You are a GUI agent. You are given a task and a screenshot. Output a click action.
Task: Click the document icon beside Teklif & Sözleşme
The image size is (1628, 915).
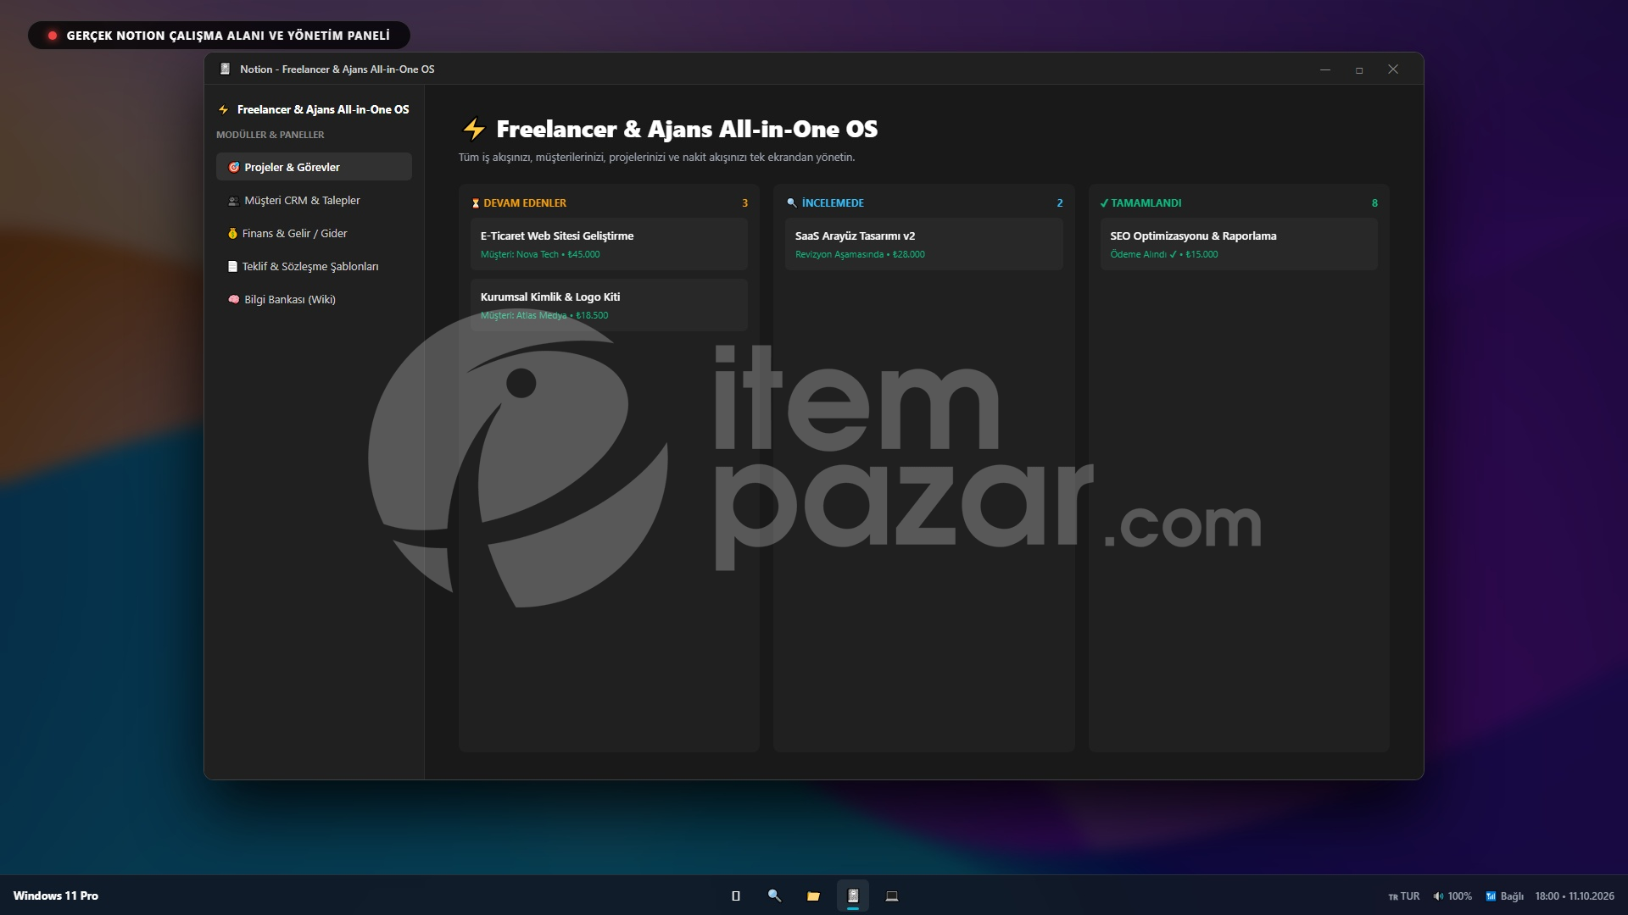point(232,266)
